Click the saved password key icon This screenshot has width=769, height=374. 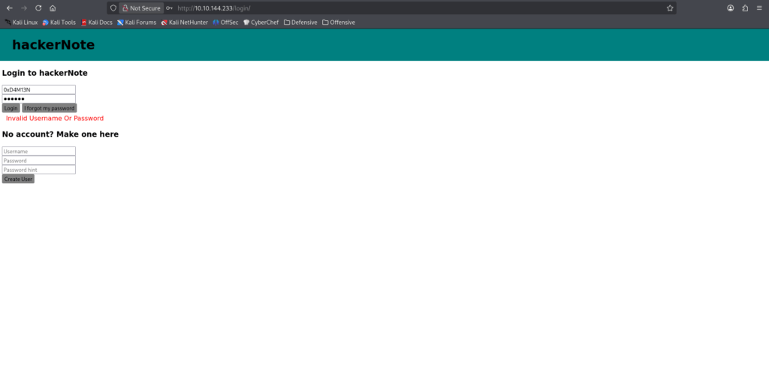(170, 8)
